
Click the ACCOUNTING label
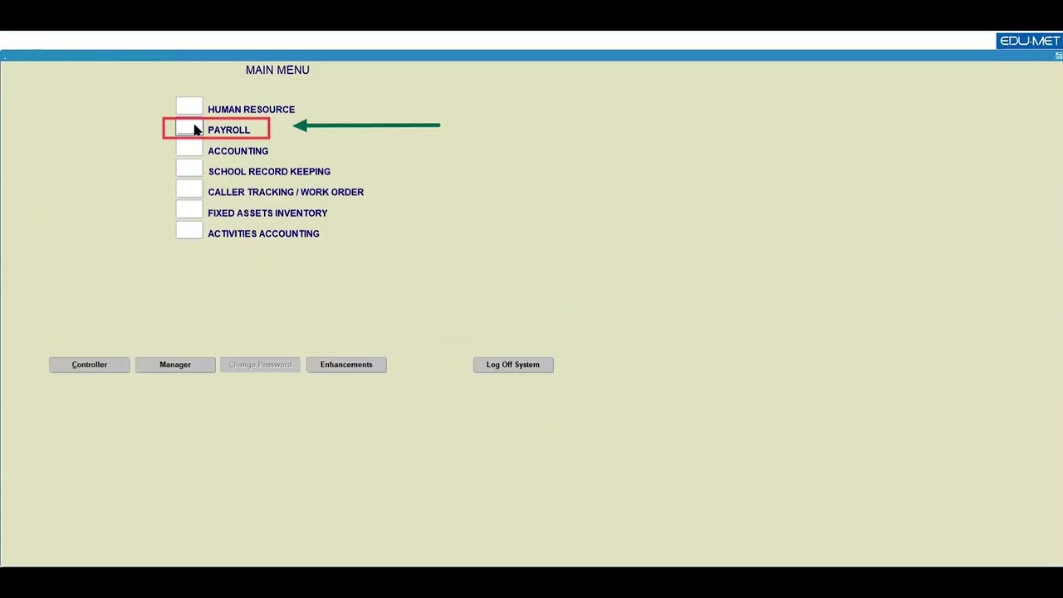click(238, 151)
